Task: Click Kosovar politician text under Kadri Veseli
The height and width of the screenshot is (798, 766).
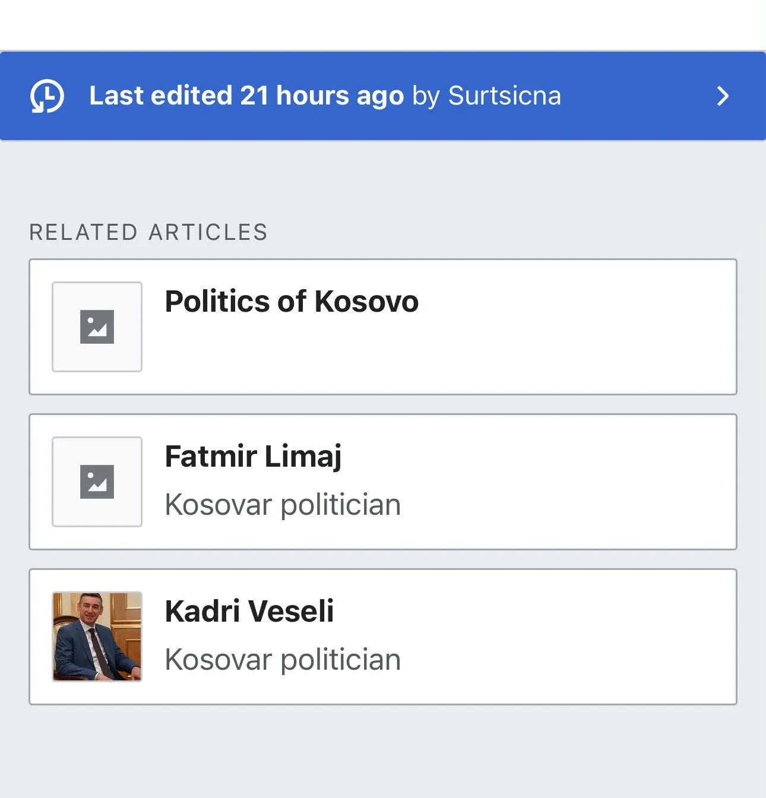Action: 283,660
